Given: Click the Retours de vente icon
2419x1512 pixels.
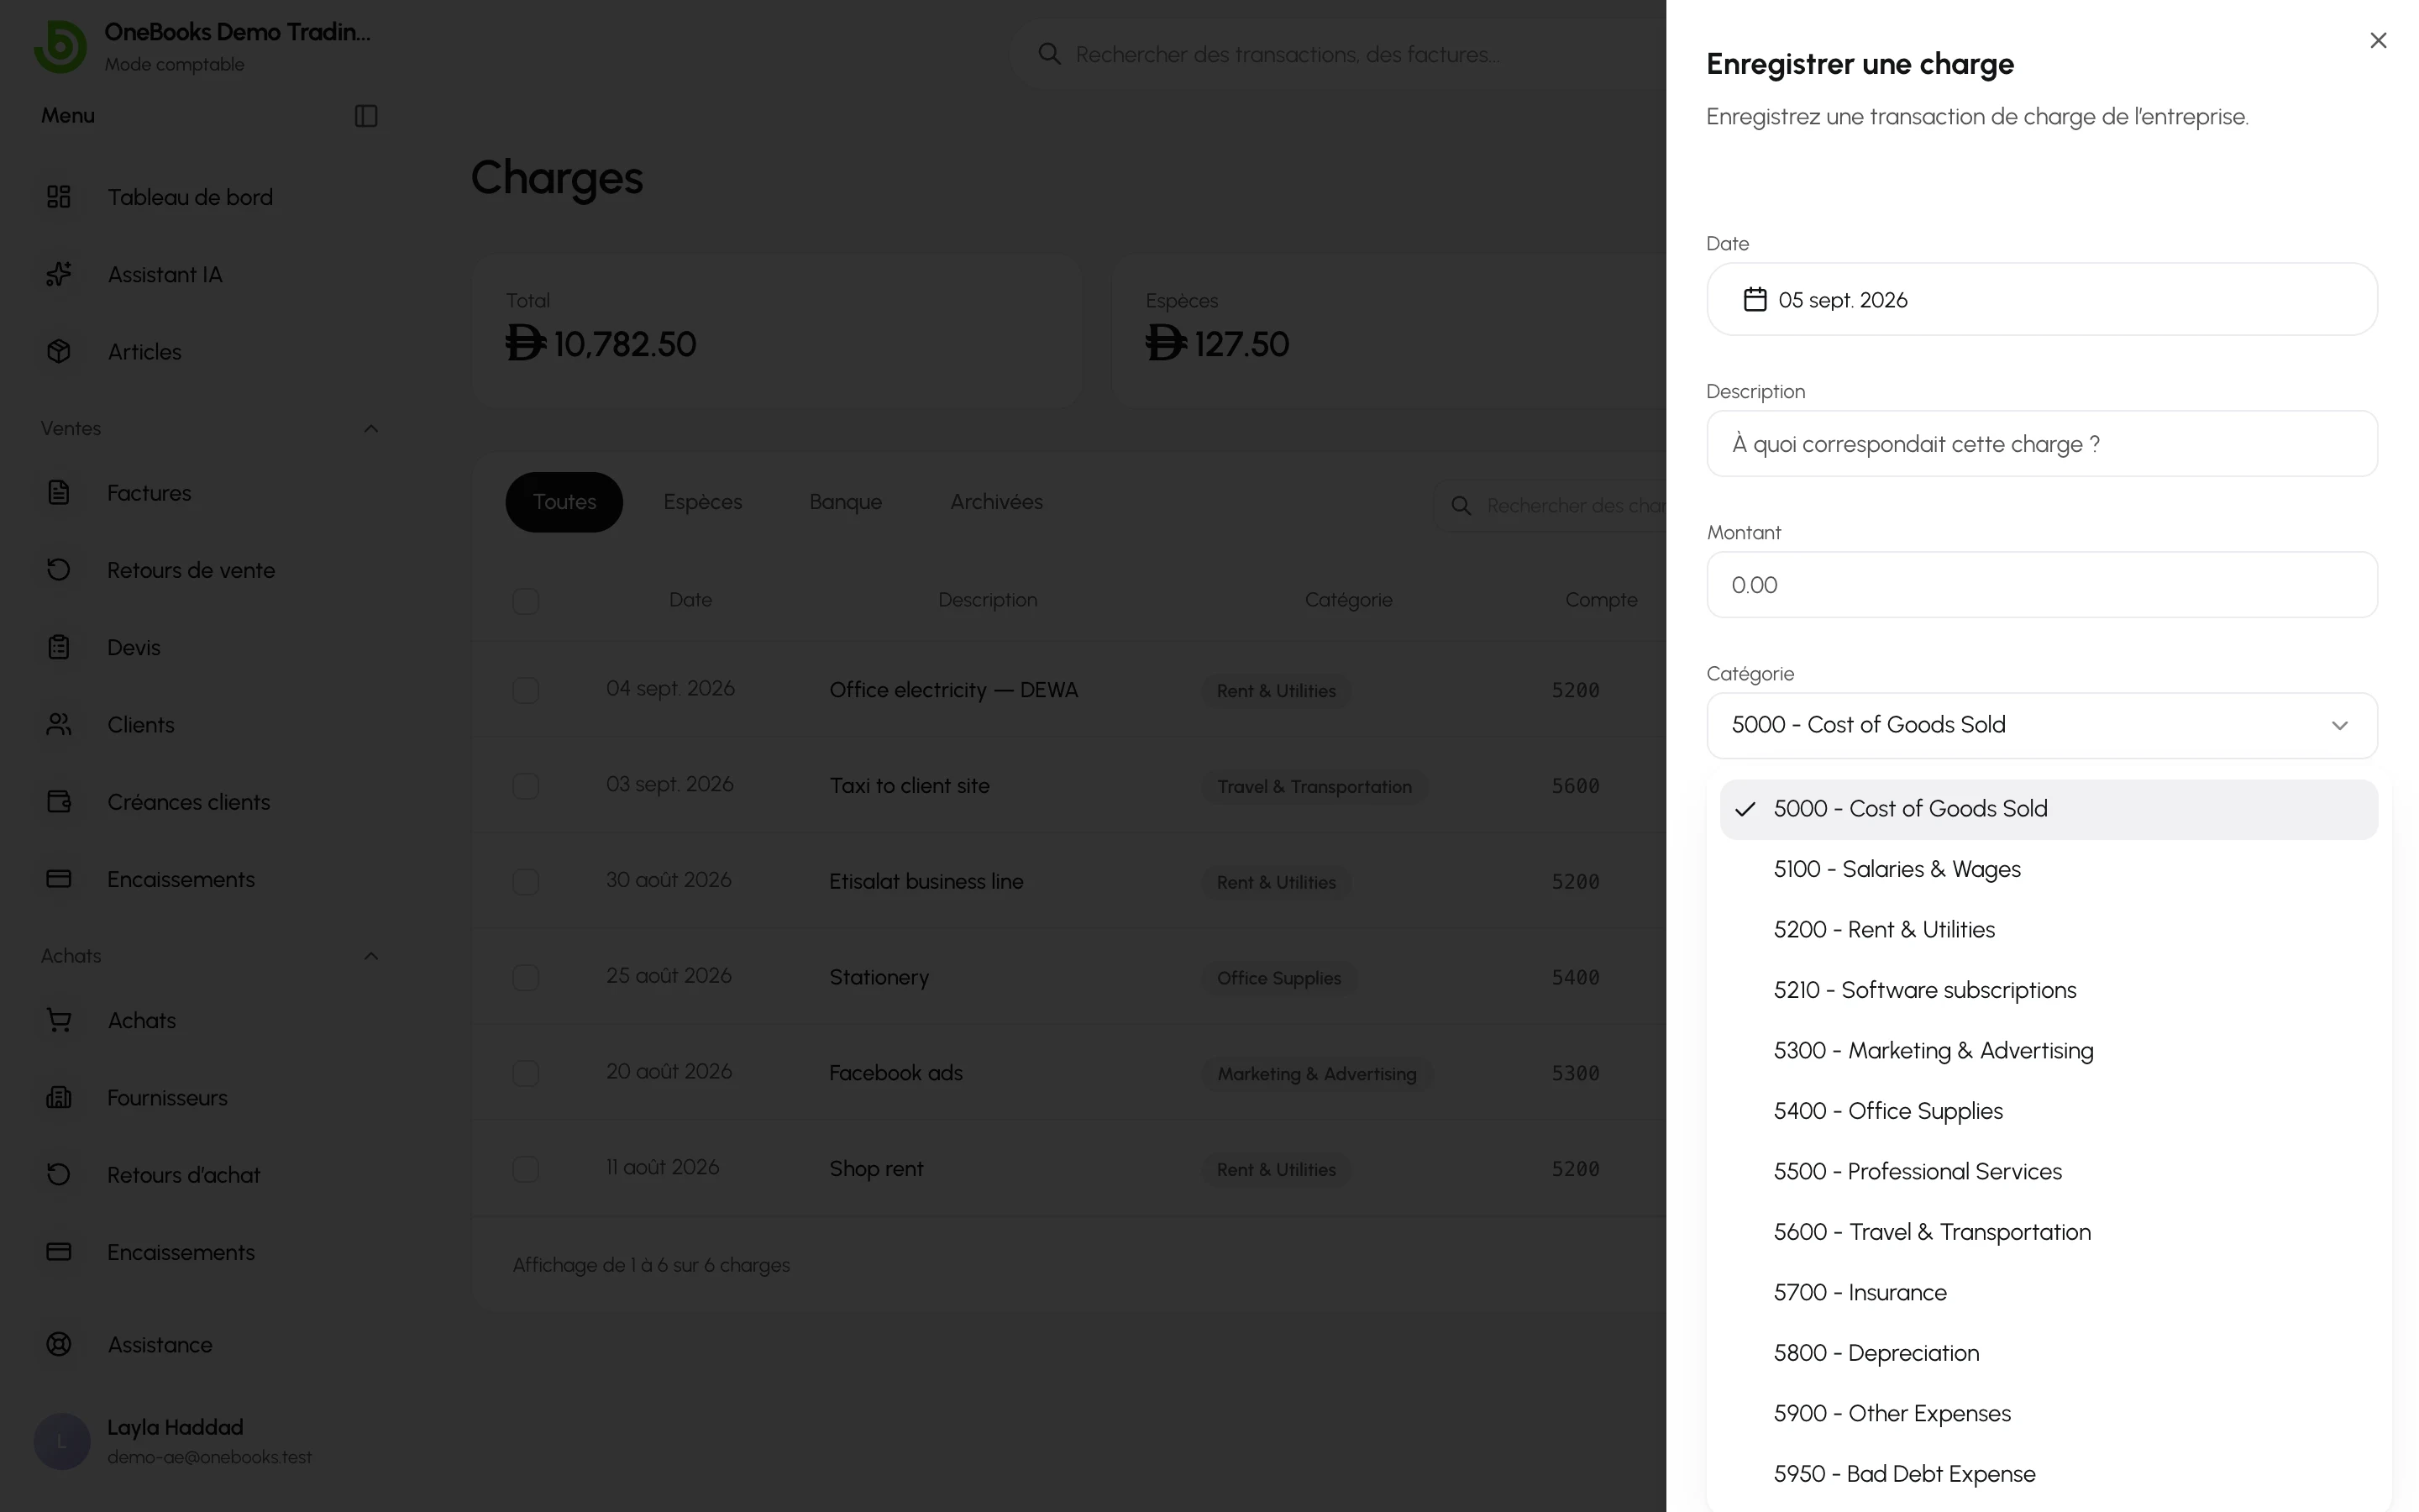Looking at the screenshot, I should pos(59,570).
